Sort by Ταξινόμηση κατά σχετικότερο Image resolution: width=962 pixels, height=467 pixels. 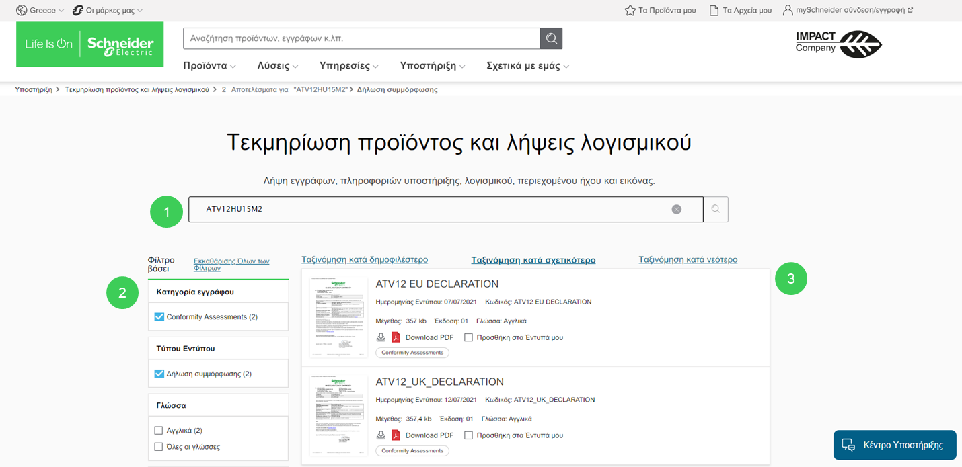(533, 260)
